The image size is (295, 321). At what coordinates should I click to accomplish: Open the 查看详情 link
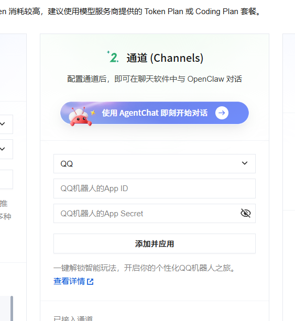pos(69,281)
